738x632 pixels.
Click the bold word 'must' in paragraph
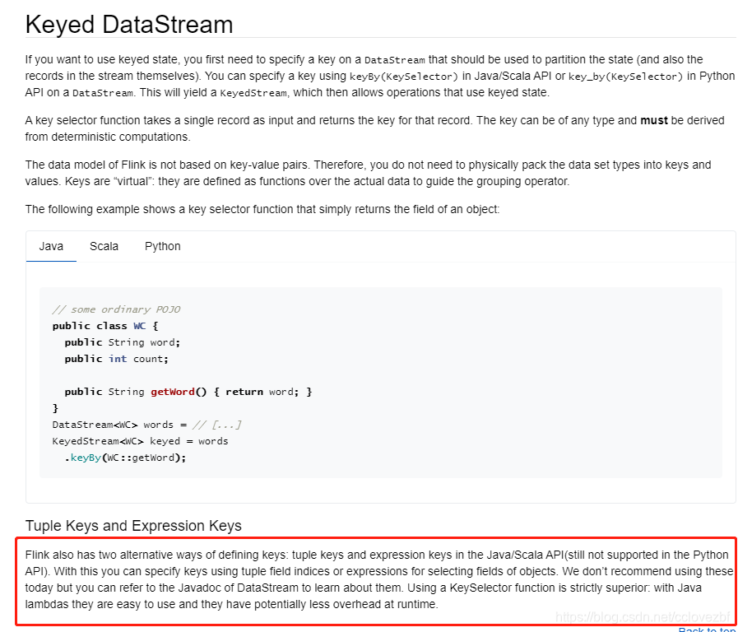coord(654,120)
